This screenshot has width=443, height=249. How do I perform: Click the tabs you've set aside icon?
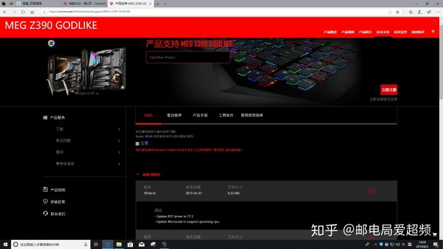(4, 4)
